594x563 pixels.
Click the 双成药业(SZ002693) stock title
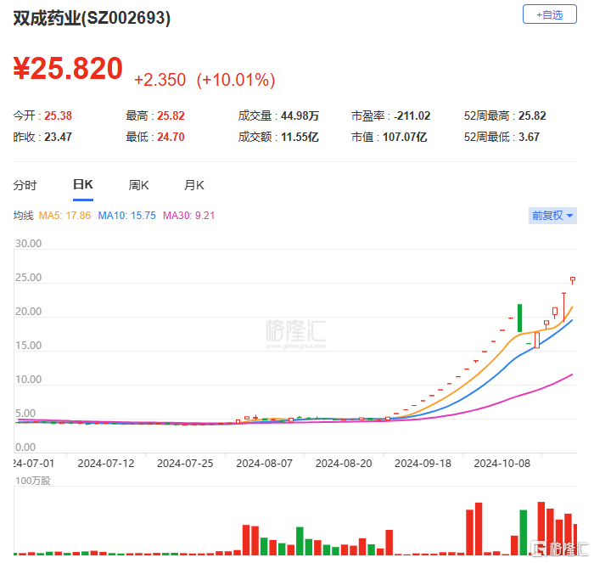point(92,19)
